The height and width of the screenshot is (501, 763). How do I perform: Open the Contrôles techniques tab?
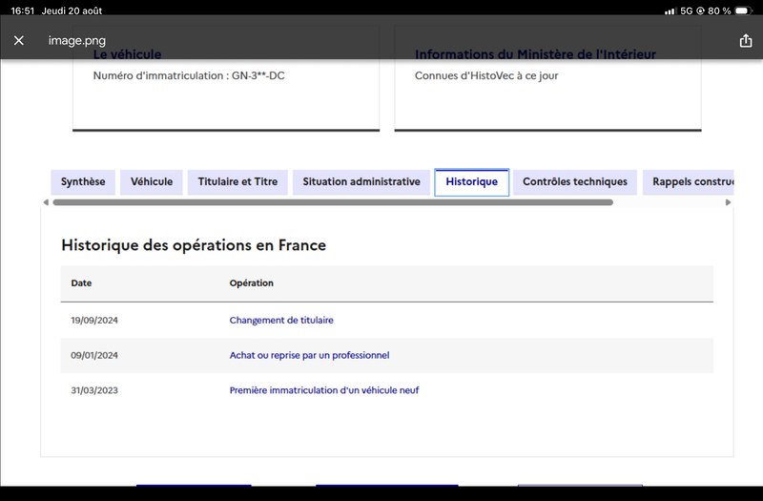coord(575,181)
